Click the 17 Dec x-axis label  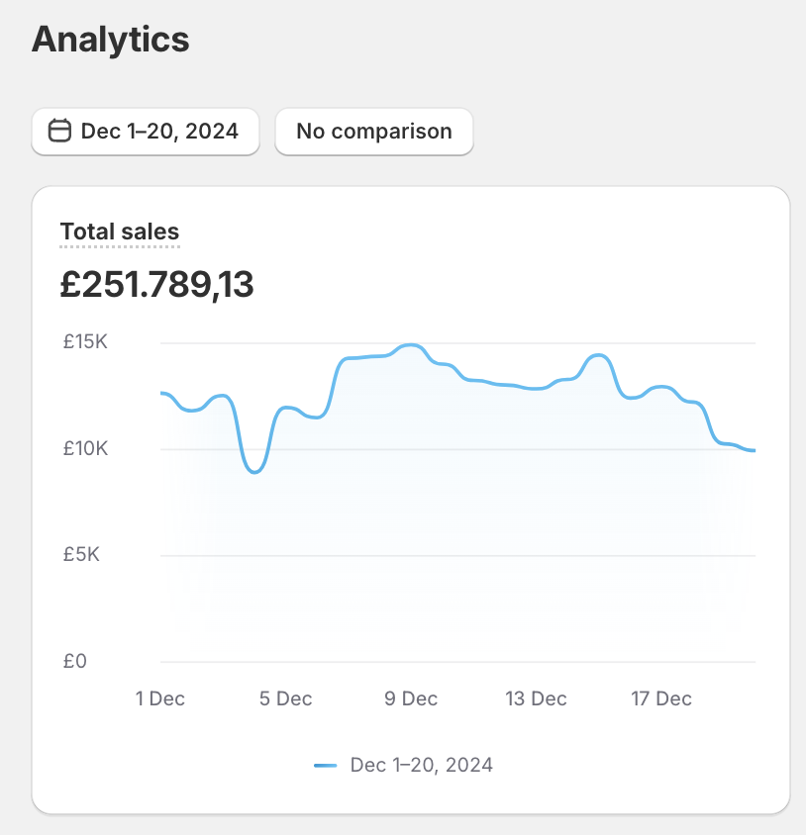pos(661,698)
